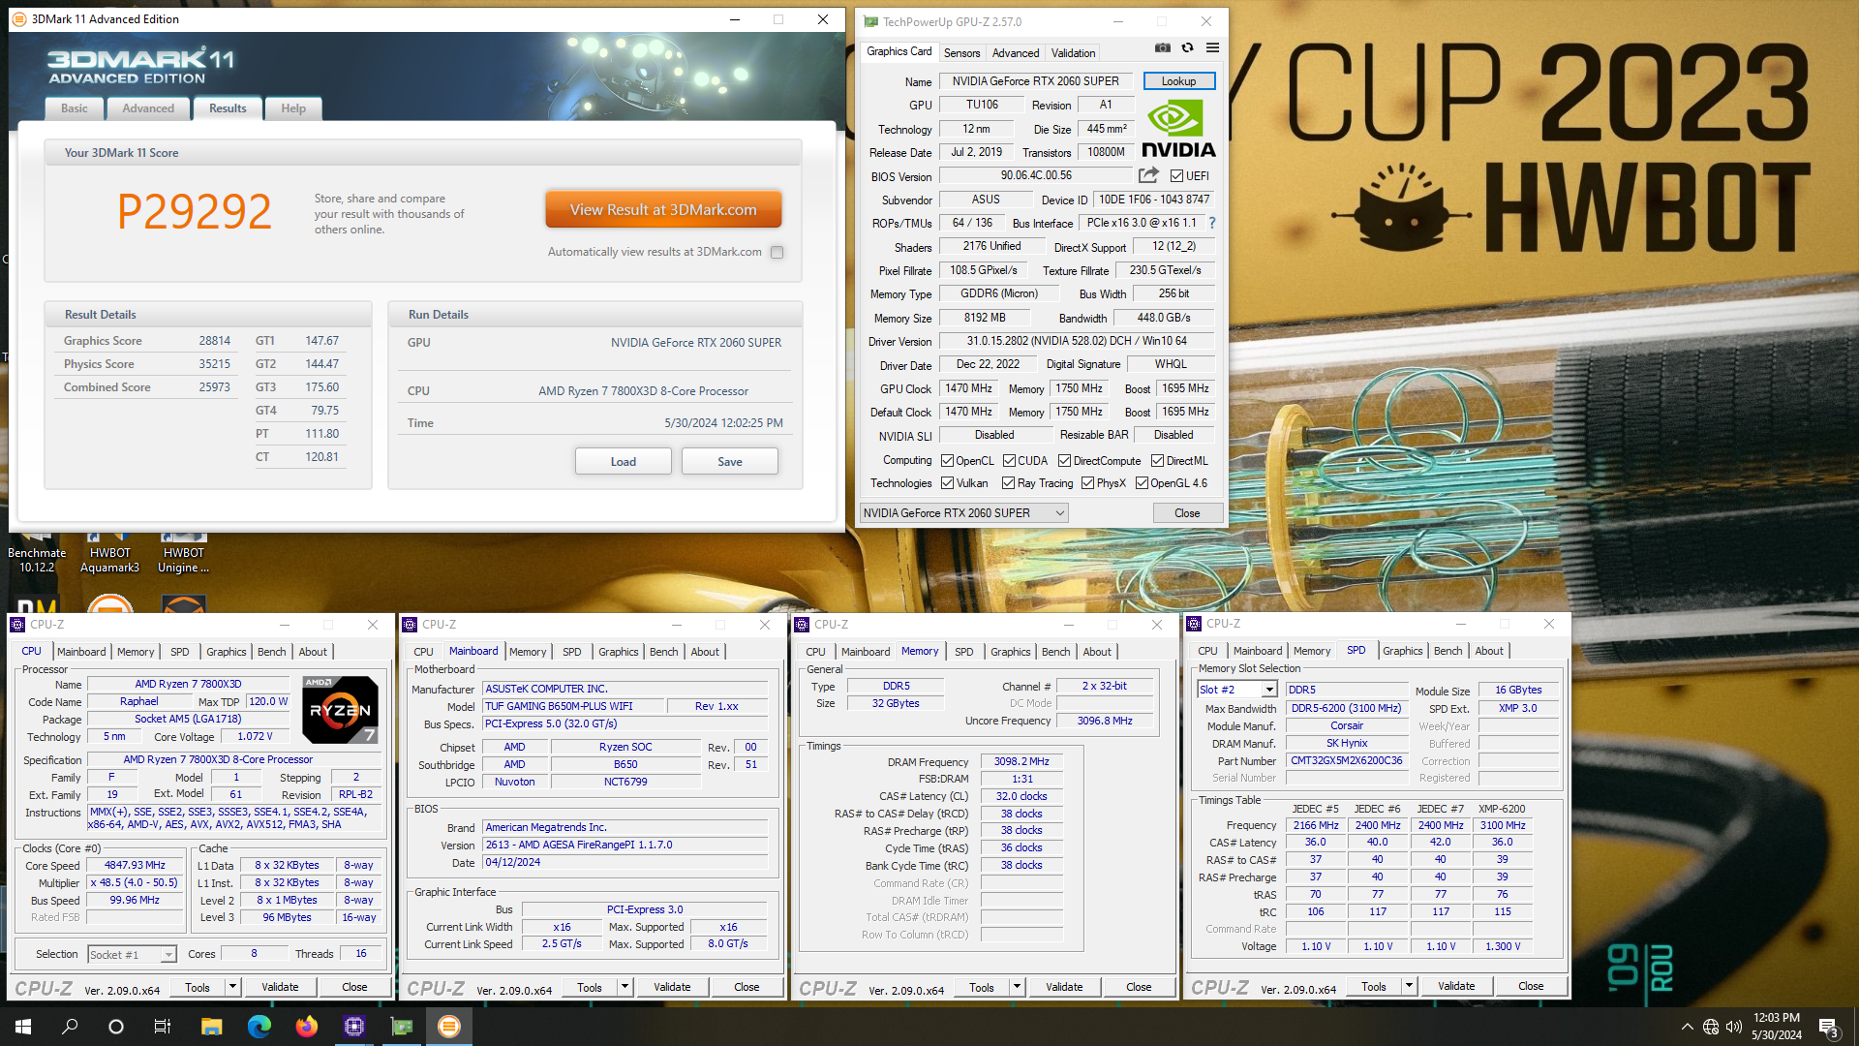Switch to 3DMark 11 via its taskbar icon
This screenshot has width=1859, height=1046.
tap(448, 1027)
